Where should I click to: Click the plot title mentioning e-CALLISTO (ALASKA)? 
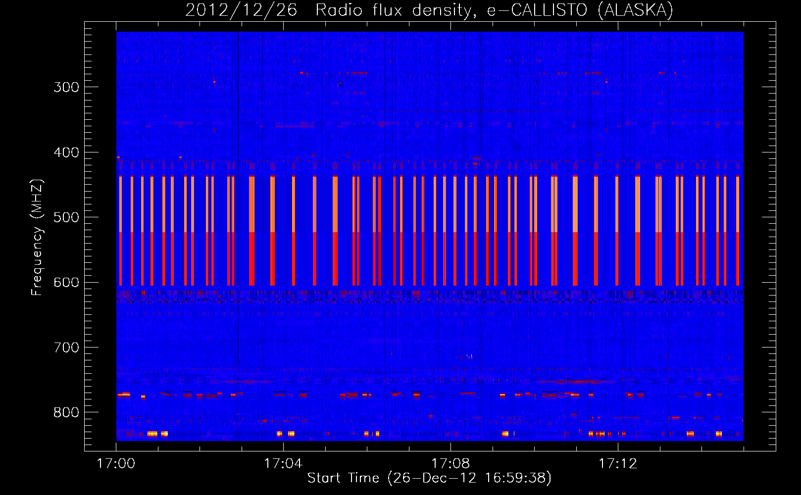429,10
